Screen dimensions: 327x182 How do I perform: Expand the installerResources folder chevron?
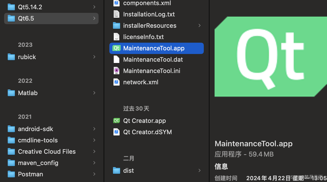click(199, 25)
